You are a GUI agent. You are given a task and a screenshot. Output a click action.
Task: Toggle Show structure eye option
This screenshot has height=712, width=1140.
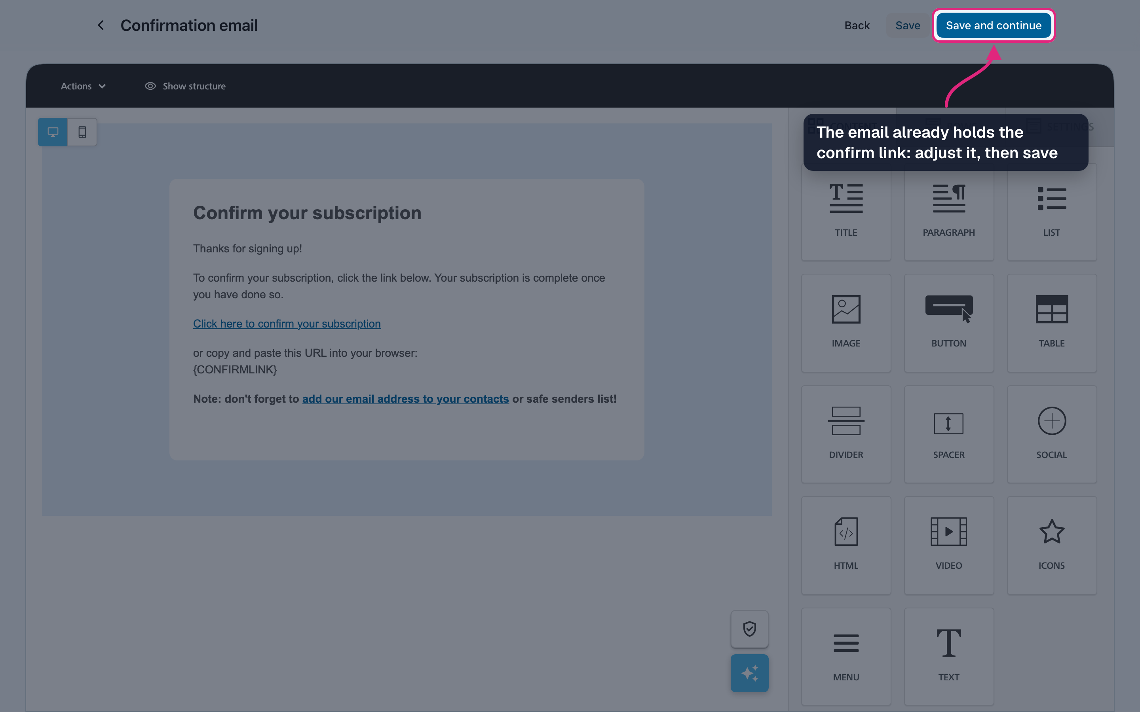[185, 86]
